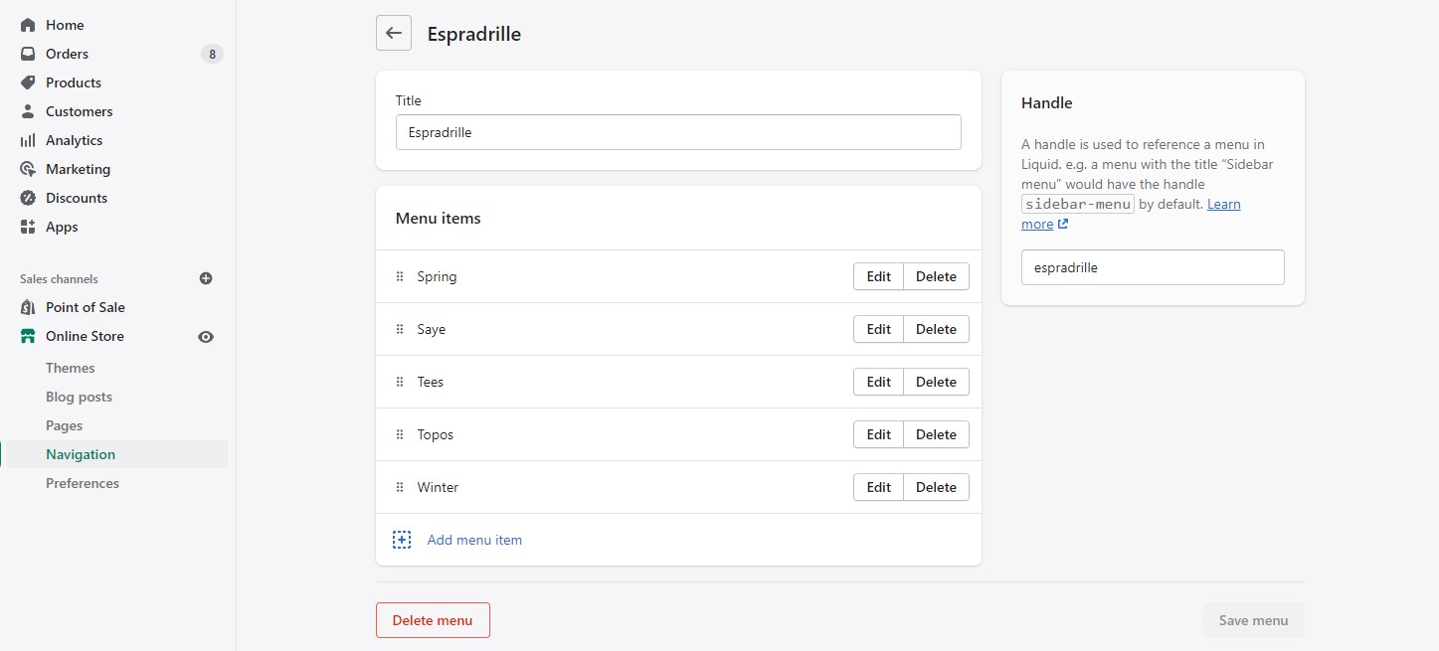The height and width of the screenshot is (651, 1439).
Task: Click the Handle text field containing espradrille
Action: pyautogui.click(x=1153, y=267)
